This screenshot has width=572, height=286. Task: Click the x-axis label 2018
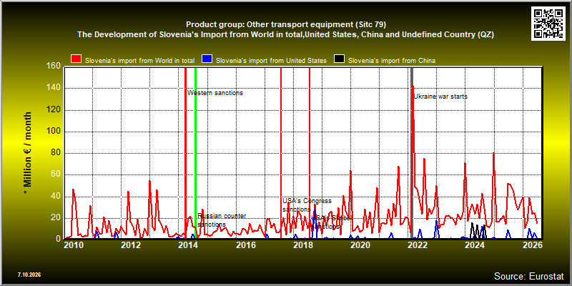302,245
